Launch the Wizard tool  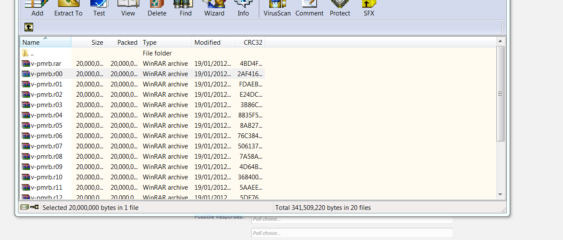[214, 8]
